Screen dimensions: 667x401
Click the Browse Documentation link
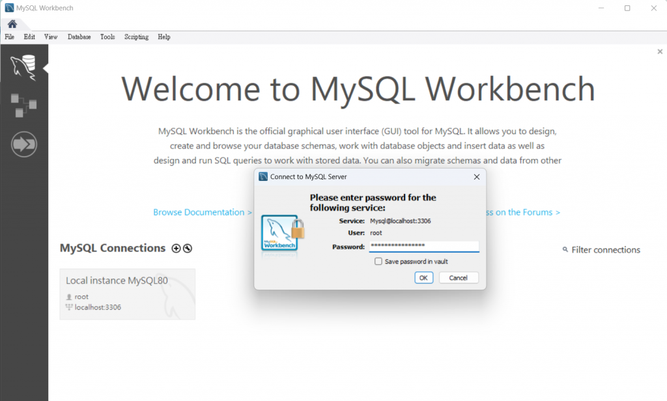[x=203, y=212]
